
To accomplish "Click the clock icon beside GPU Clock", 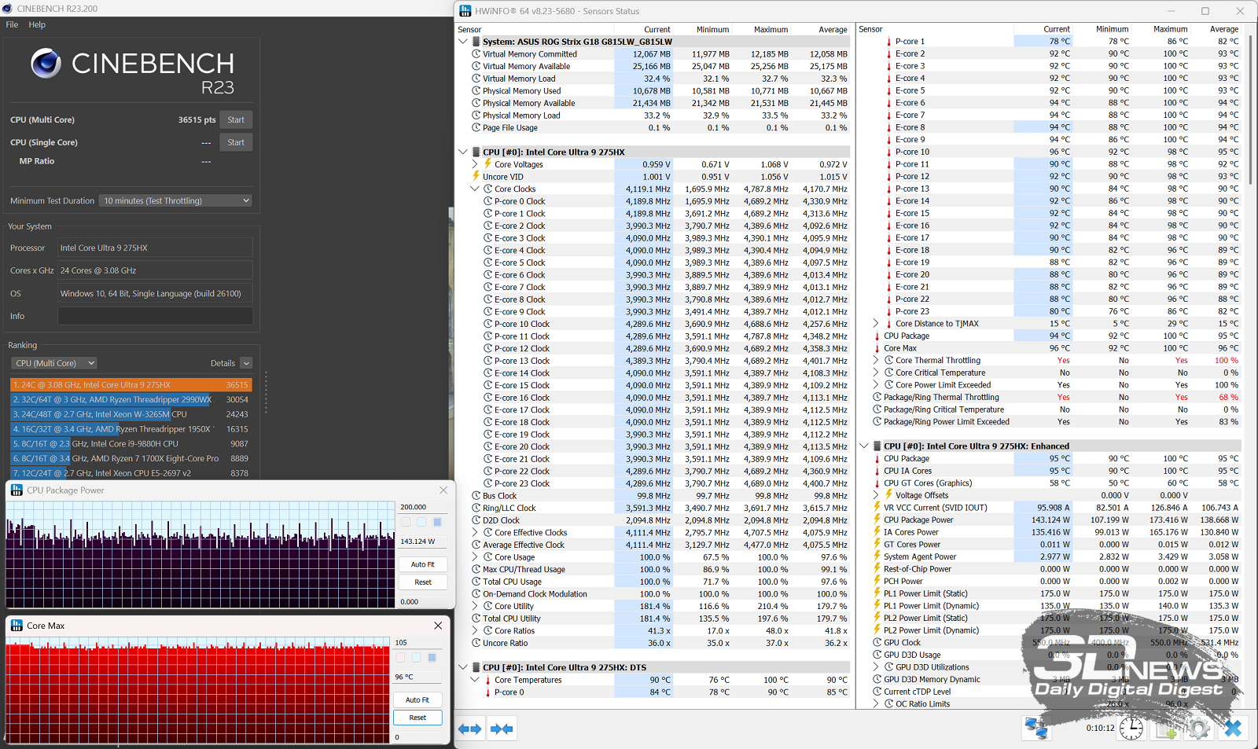I will 877,642.
